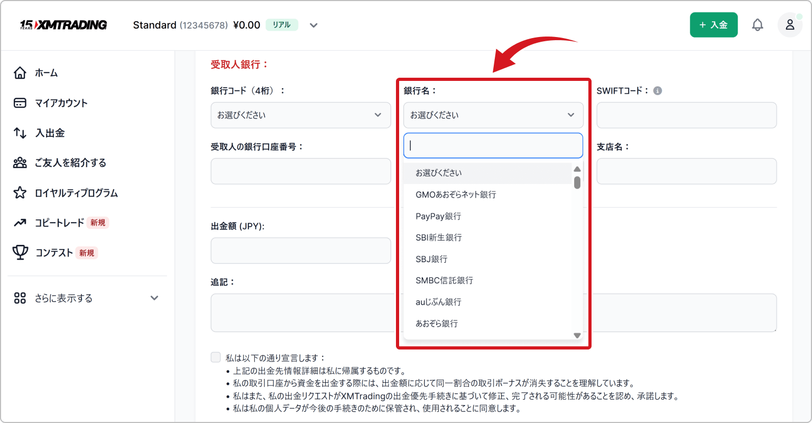
Task: Select the 入出金 arrows icon
Action: coord(20,133)
